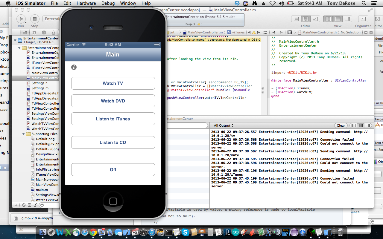Go back in assistant editor history
The width and height of the screenshot is (383, 239).
click(x=273, y=32)
